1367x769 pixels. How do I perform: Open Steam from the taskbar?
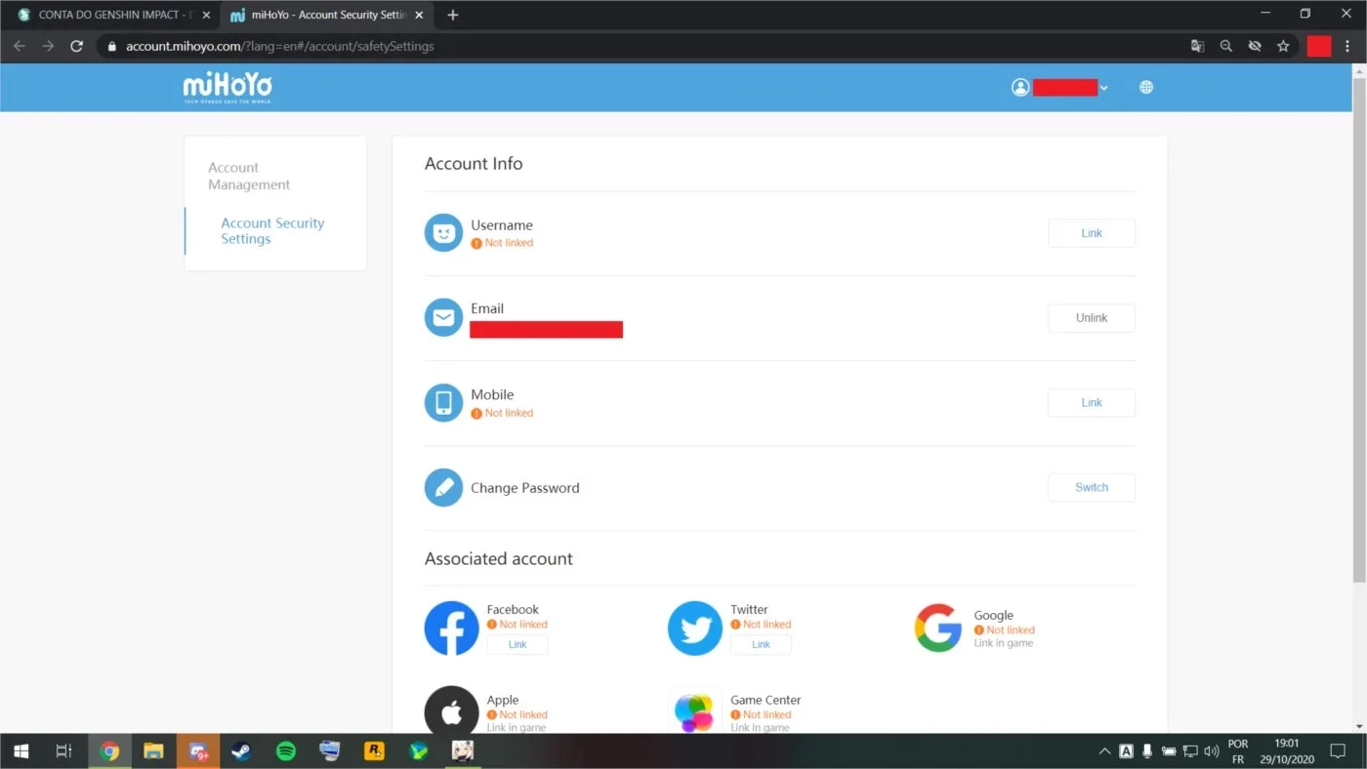tap(240, 751)
